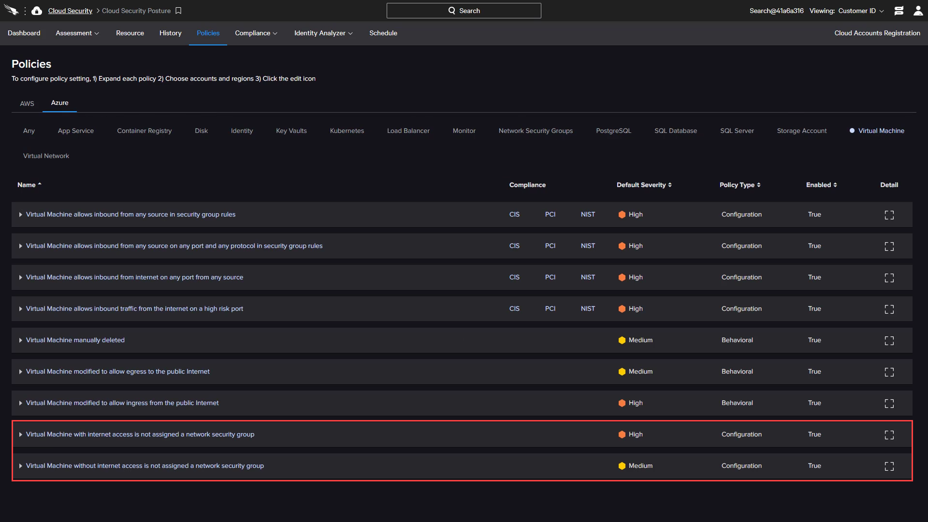Toggle the Enabled status for Virtual Machine manually deleted

click(x=814, y=339)
